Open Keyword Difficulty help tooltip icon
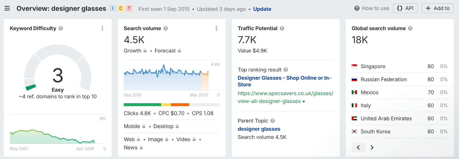The image size is (459, 159). point(61,28)
